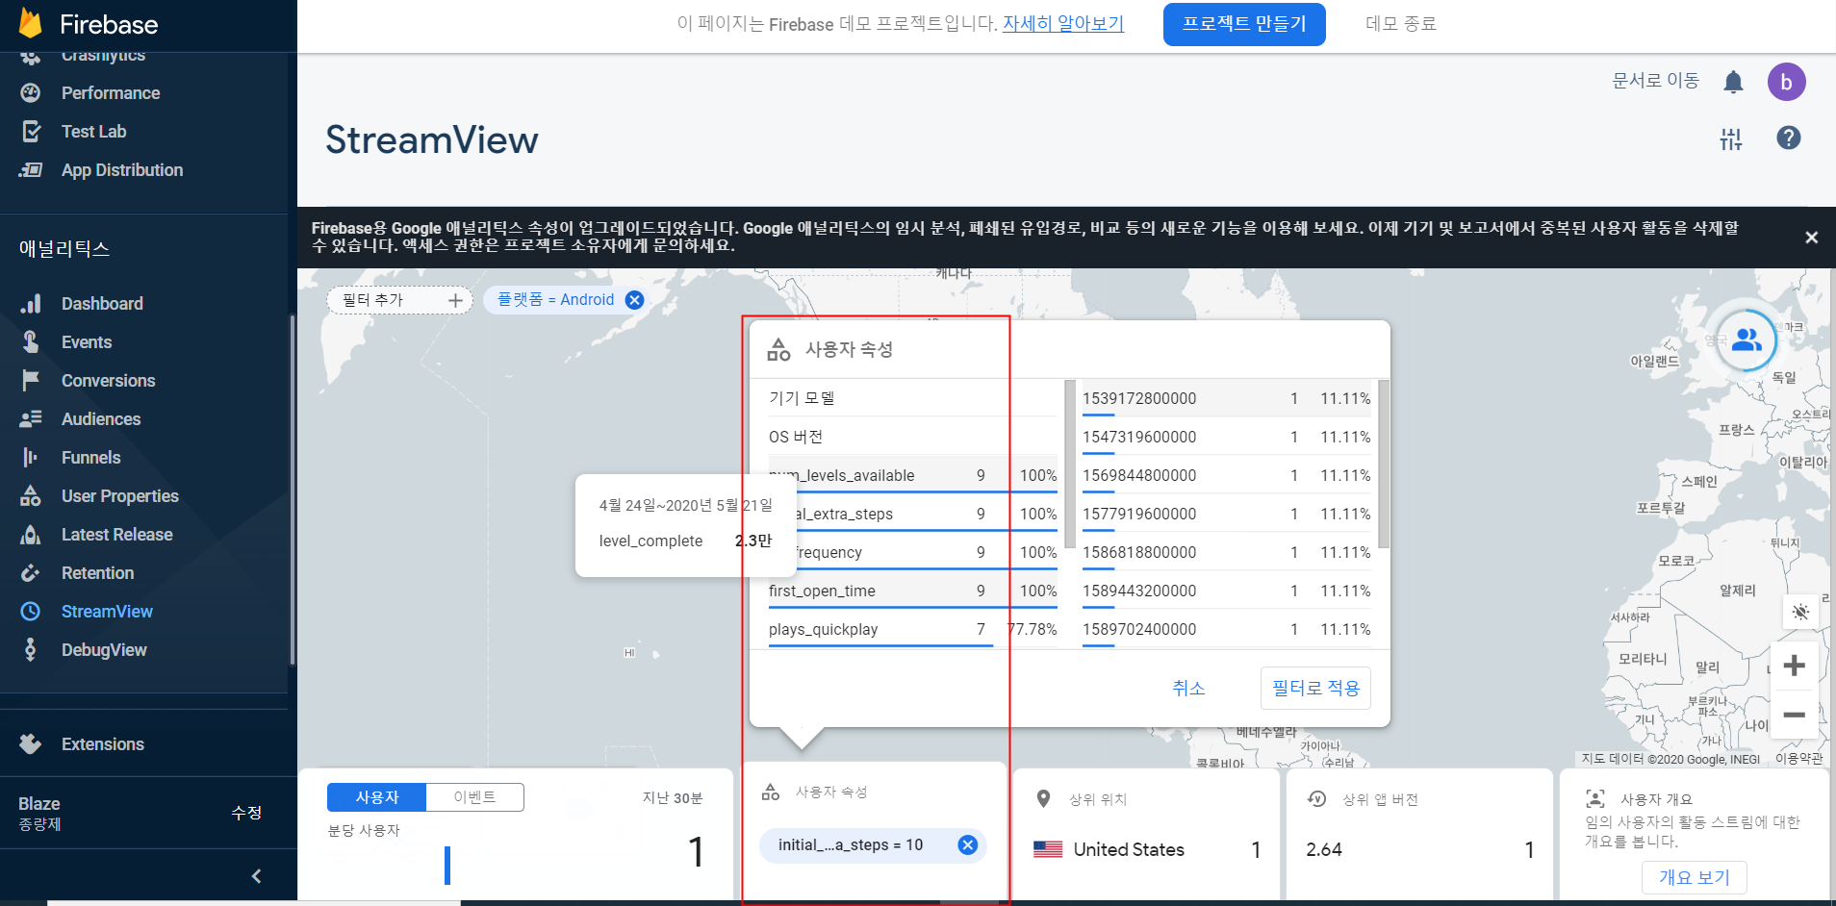The width and height of the screenshot is (1836, 906).
Task: Open Latest Release page
Action: pos(116,535)
